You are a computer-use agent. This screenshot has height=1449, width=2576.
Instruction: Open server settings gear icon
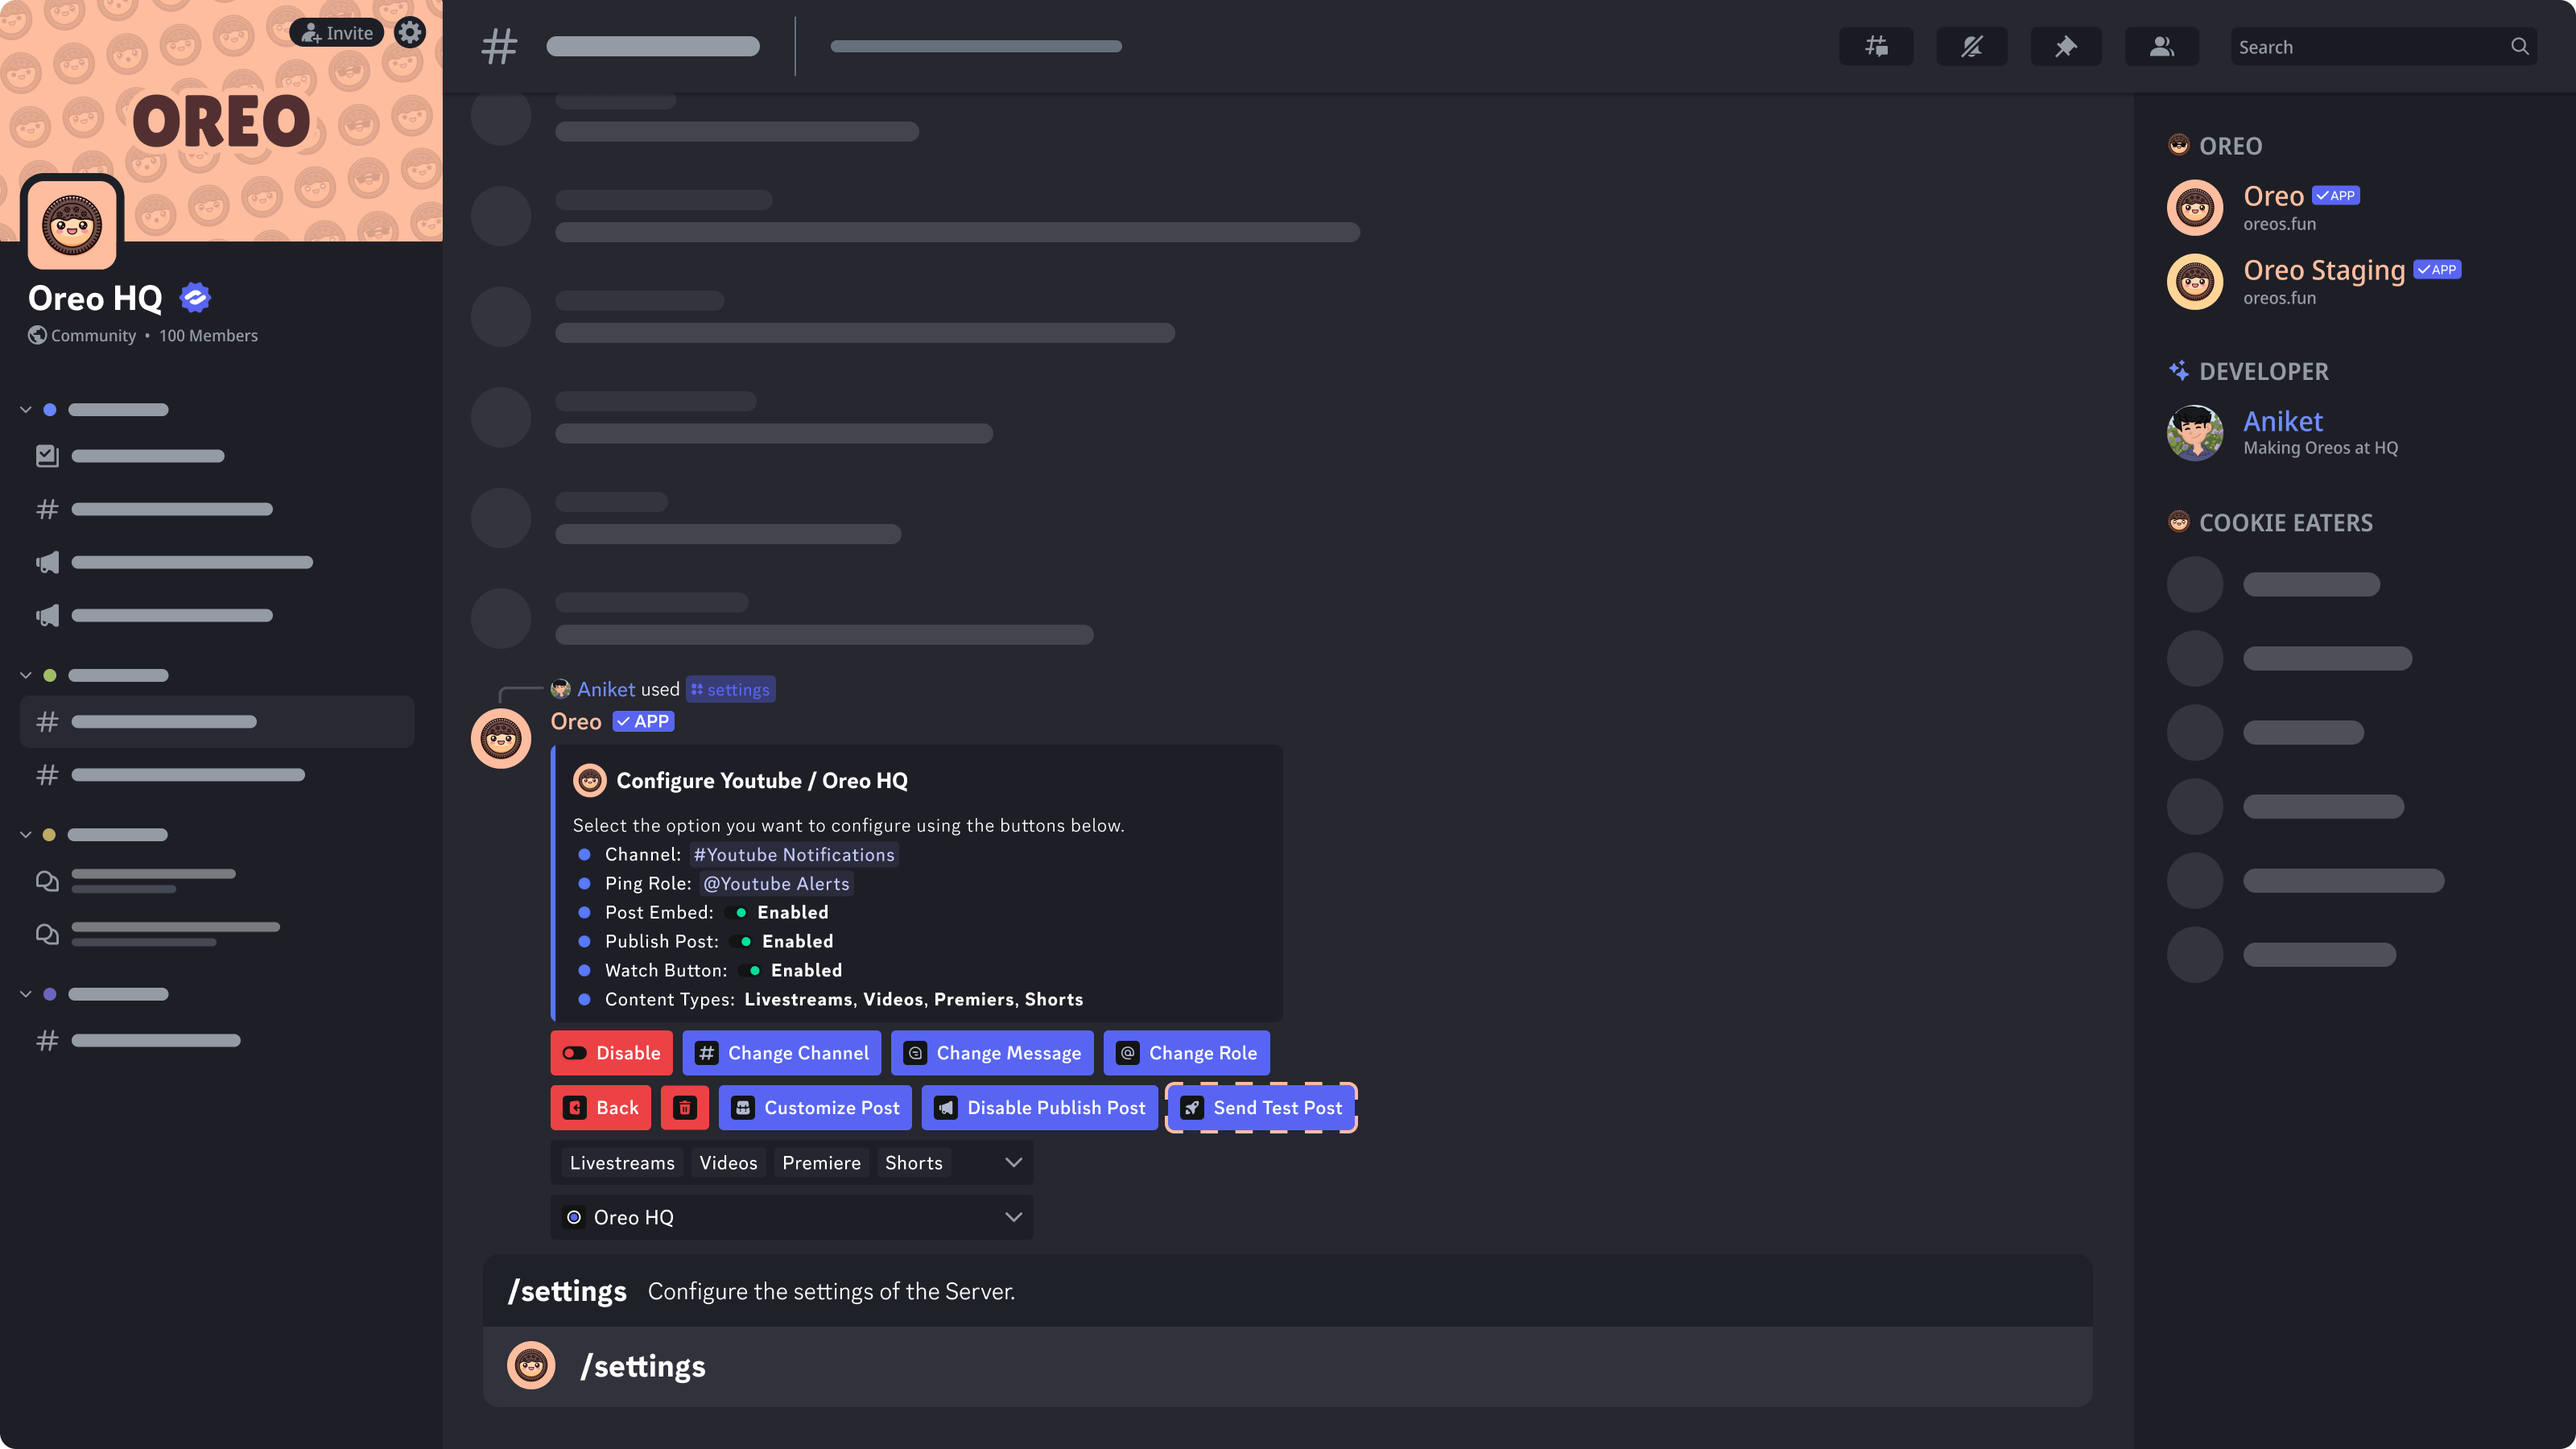point(409,32)
